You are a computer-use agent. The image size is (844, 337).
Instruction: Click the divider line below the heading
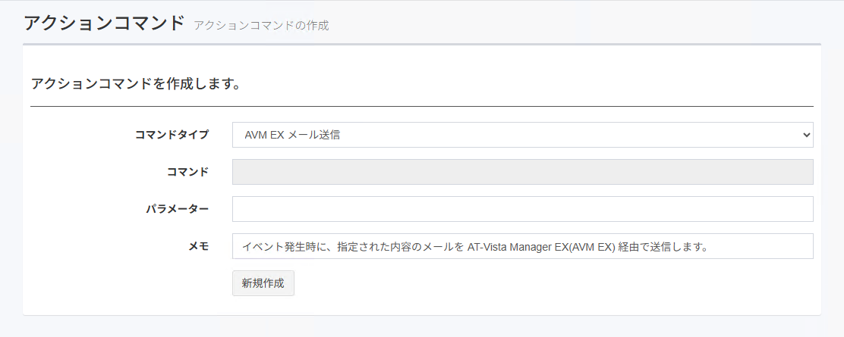point(421,106)
